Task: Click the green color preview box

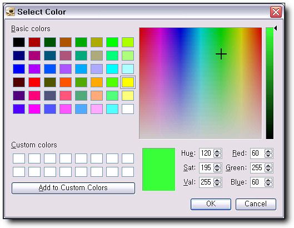Action: [158, 169]
